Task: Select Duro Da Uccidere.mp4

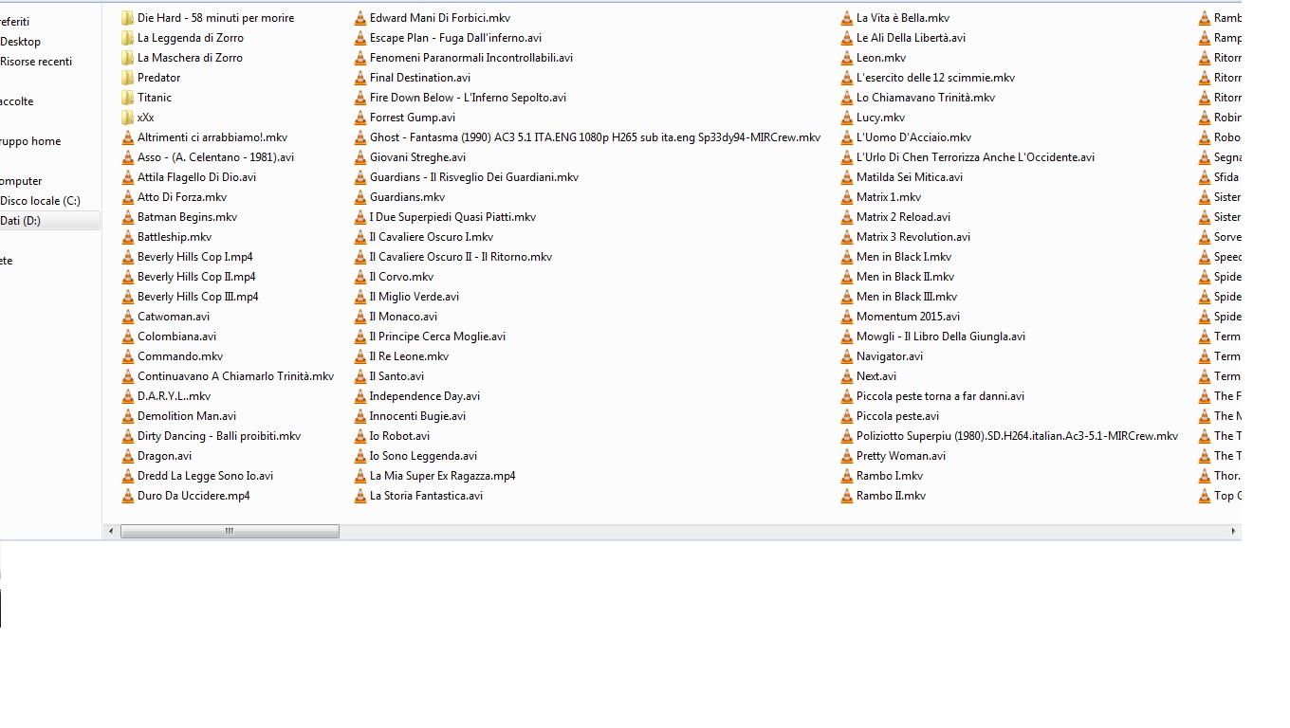Action: coord(193,496)
